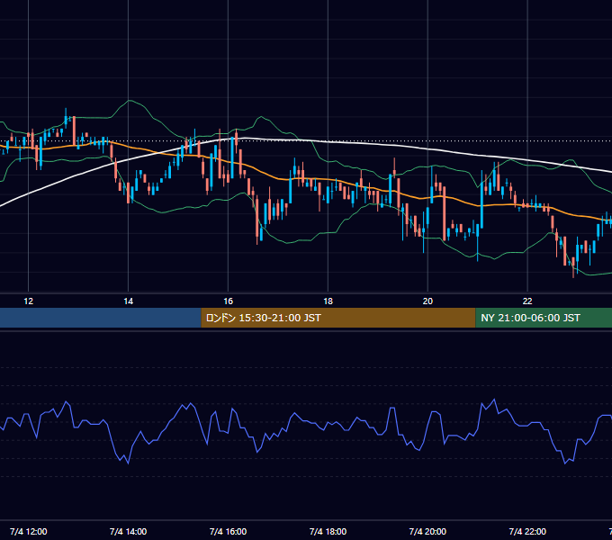Click the blue session bar before ロンドン
Screen dimensions: 612x540
pos(100,318)
